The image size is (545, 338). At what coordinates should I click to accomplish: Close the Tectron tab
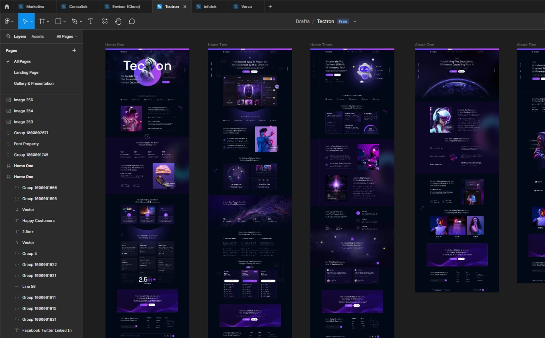pyautogui.click(x=185, y=7)
